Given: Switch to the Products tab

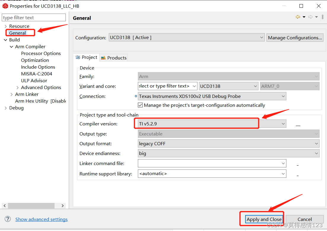Looking at the screenshot, I should click(x=114, y=58).
